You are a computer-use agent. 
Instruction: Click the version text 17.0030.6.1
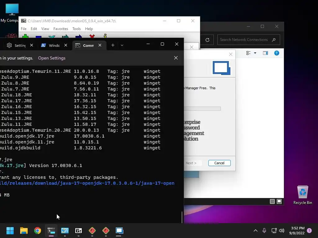[89, 136]
